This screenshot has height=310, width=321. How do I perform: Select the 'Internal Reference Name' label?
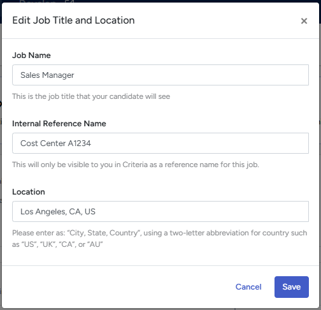pos(59,124)
